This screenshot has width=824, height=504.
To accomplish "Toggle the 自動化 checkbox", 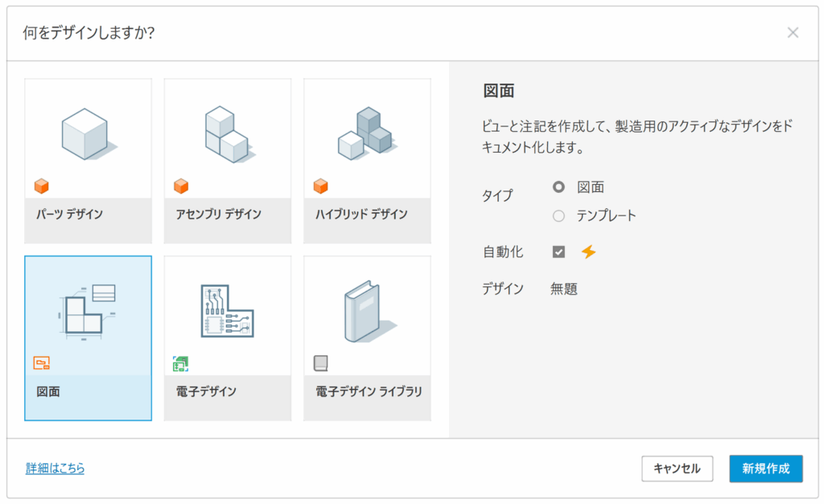I will tap(558, 252).
